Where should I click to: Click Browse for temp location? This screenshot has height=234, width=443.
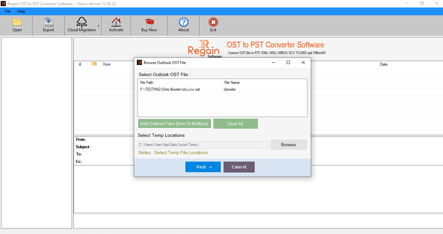coord(288,145)
